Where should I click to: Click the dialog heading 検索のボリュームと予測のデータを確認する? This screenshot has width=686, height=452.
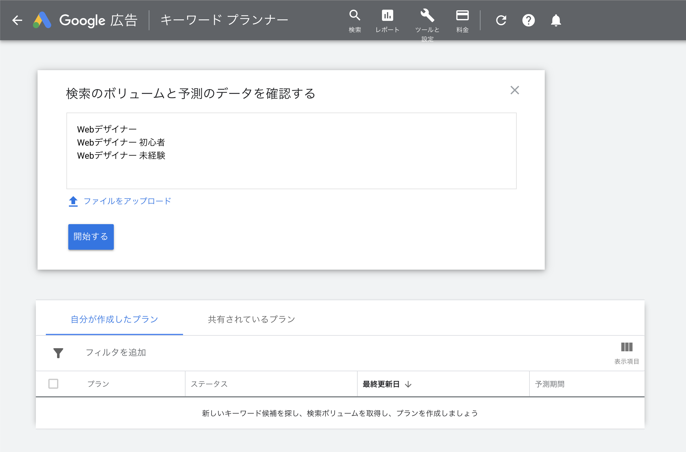[x=191, y=94]
